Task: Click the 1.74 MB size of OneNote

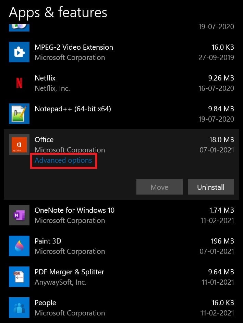Action: 221,210
